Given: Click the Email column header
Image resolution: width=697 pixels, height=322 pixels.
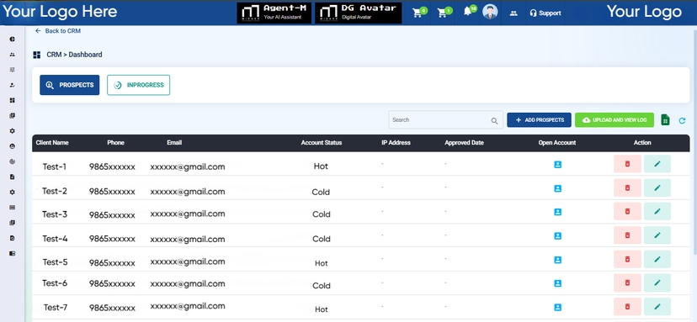Looking at the screenshot, I should coord(174,143).
